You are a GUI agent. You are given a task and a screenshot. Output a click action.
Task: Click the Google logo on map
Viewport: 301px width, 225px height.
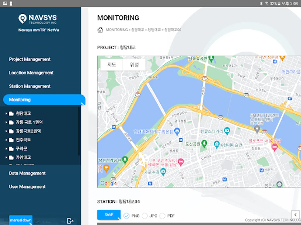click(x=108, y=183)
